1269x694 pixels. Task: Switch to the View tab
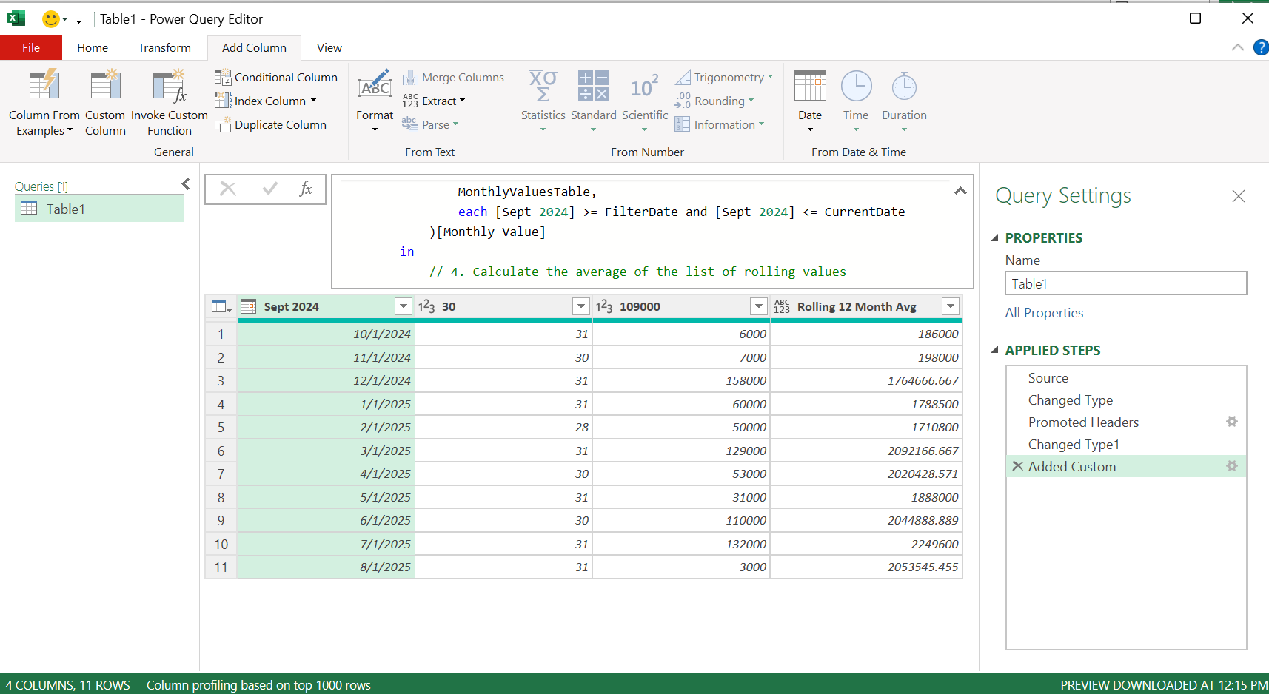329,47
